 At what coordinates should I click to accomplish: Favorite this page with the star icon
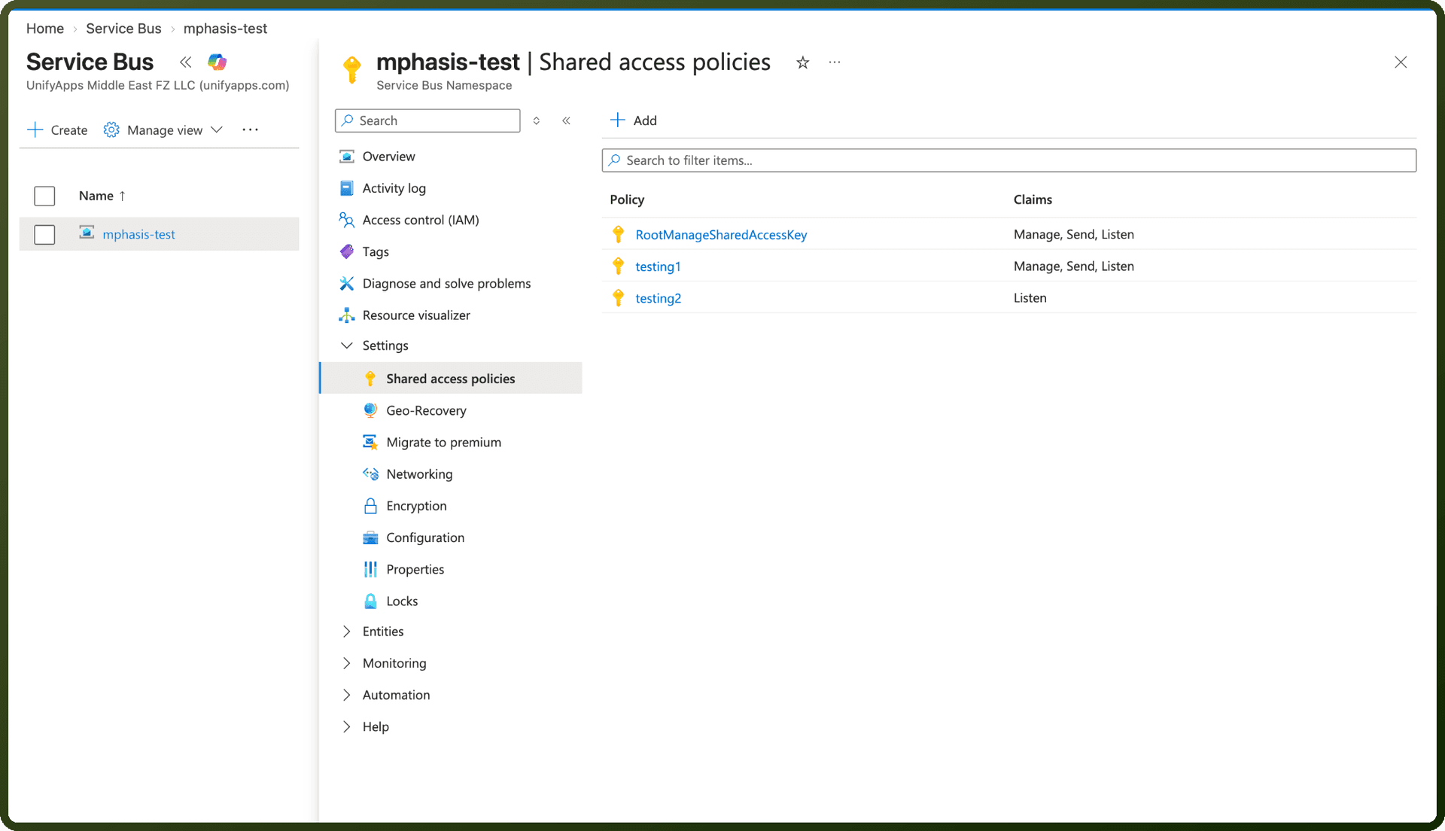(x=803, y=62)
